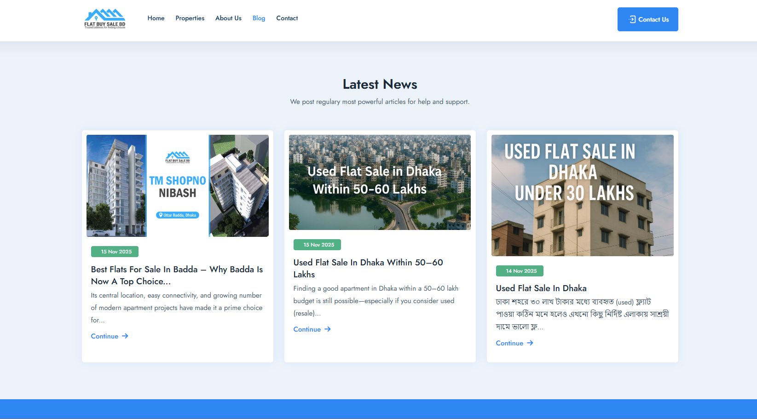
Task: Open the Dhaka aerial lake thumbnail image
Action: tap(380, 182)
